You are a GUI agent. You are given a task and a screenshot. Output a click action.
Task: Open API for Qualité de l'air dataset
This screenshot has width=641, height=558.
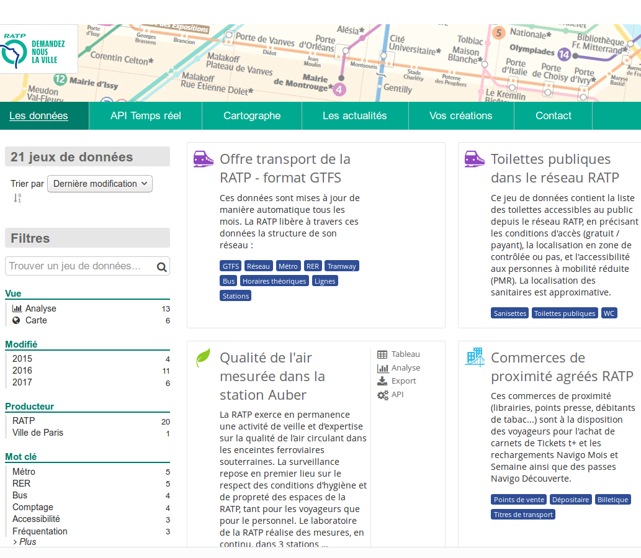[x=390, y=395]
